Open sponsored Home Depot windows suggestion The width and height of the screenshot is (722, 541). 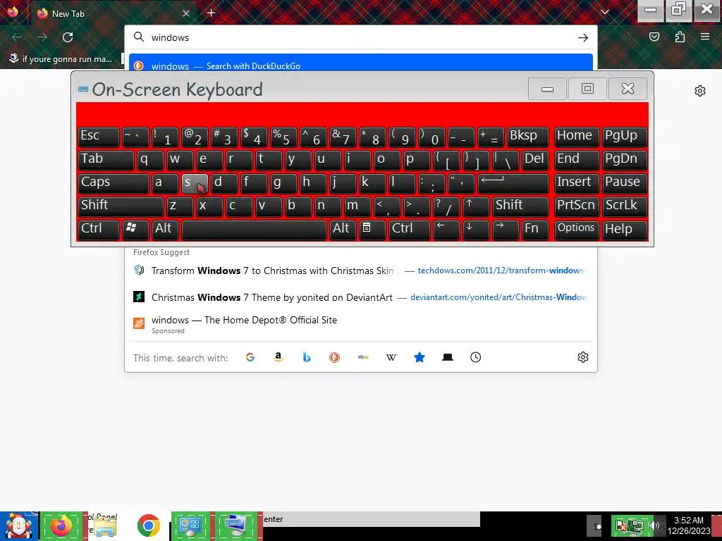(x=360, y=324)
